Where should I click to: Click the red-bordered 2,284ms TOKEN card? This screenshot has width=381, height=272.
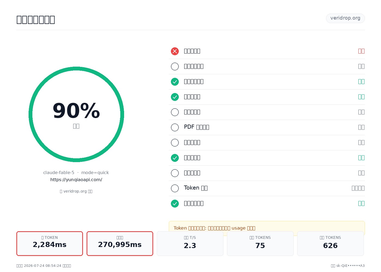click(50, 243)
